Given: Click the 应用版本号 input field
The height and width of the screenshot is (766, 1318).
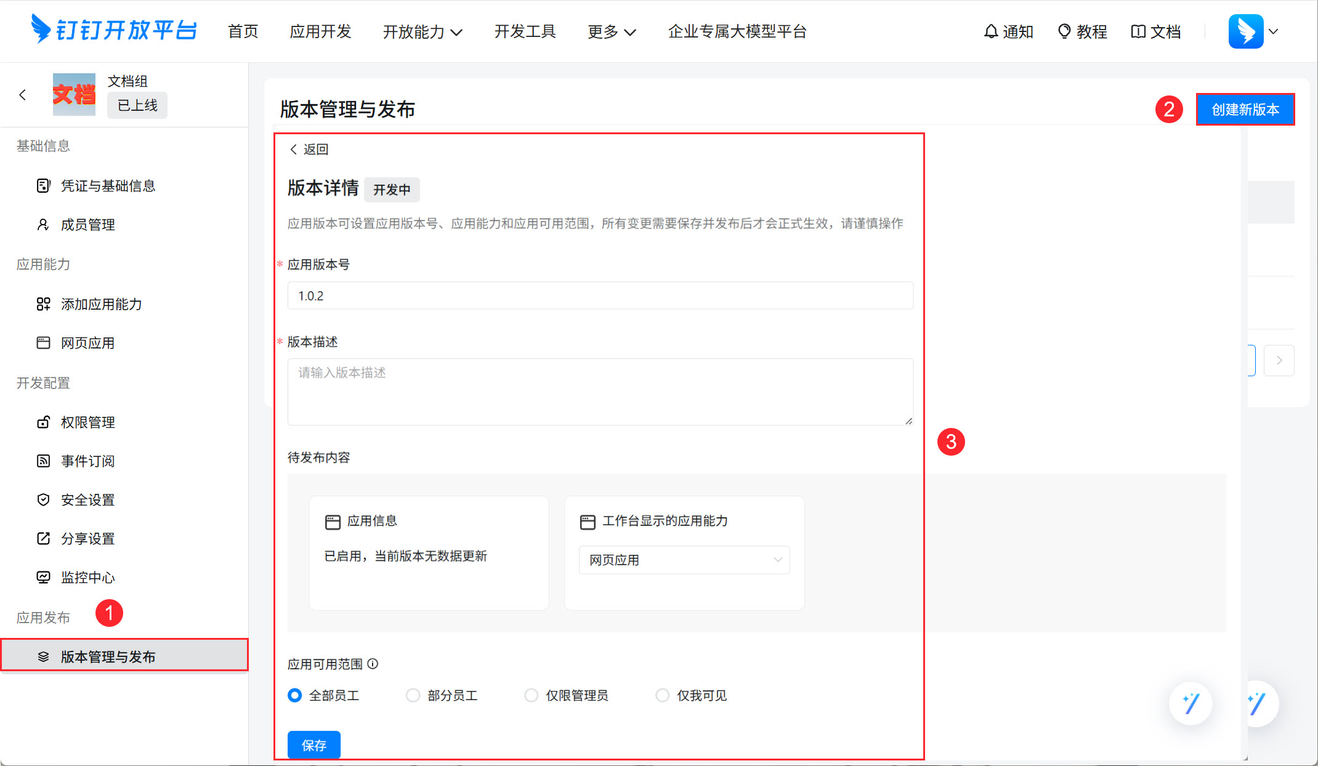Looking at the screenshot, I should [600, 296].
